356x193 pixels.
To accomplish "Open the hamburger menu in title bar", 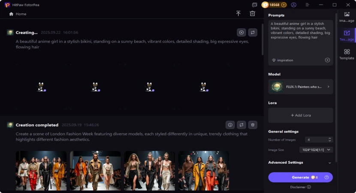I will [x=307, y=5].
